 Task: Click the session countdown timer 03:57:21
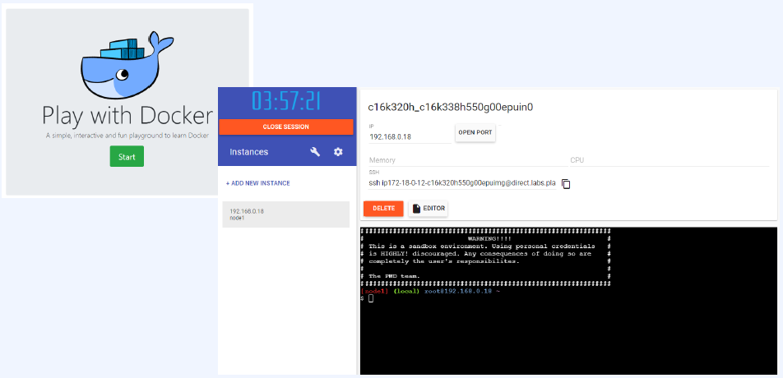285,101
